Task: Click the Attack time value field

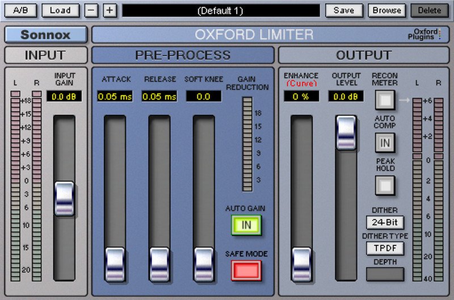Action: tap(114, 97)
